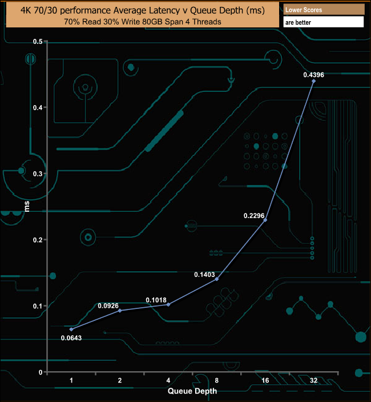The height and width of the screenshot is (402, 371).
Task: Click the 0.2296 data label
Action: [x=254, y=216]
